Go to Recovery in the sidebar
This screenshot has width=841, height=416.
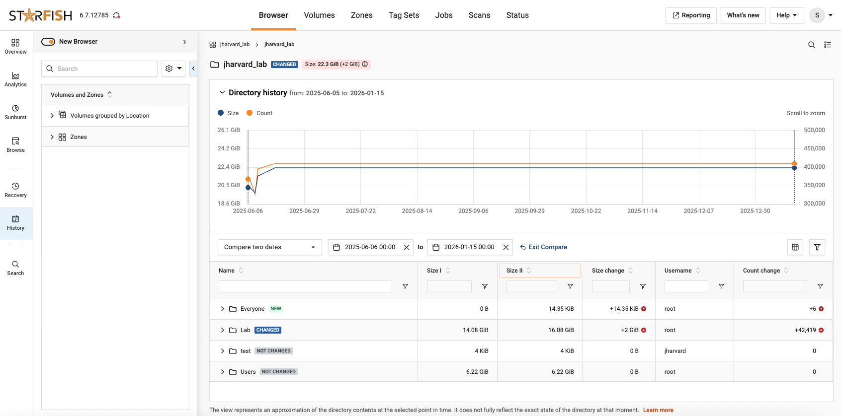coord(15,190)
